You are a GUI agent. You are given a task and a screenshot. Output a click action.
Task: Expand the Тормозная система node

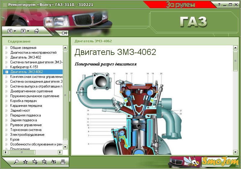point(6,130)
